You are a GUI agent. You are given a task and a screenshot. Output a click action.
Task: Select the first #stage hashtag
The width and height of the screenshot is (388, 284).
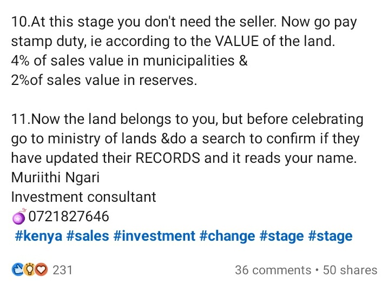click(x=281, y=236)
